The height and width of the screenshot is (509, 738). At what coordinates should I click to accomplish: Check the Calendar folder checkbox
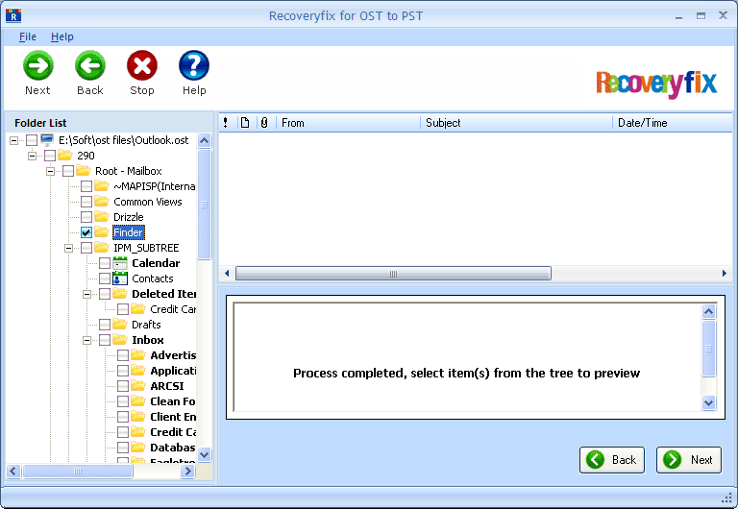coord(105,263)
